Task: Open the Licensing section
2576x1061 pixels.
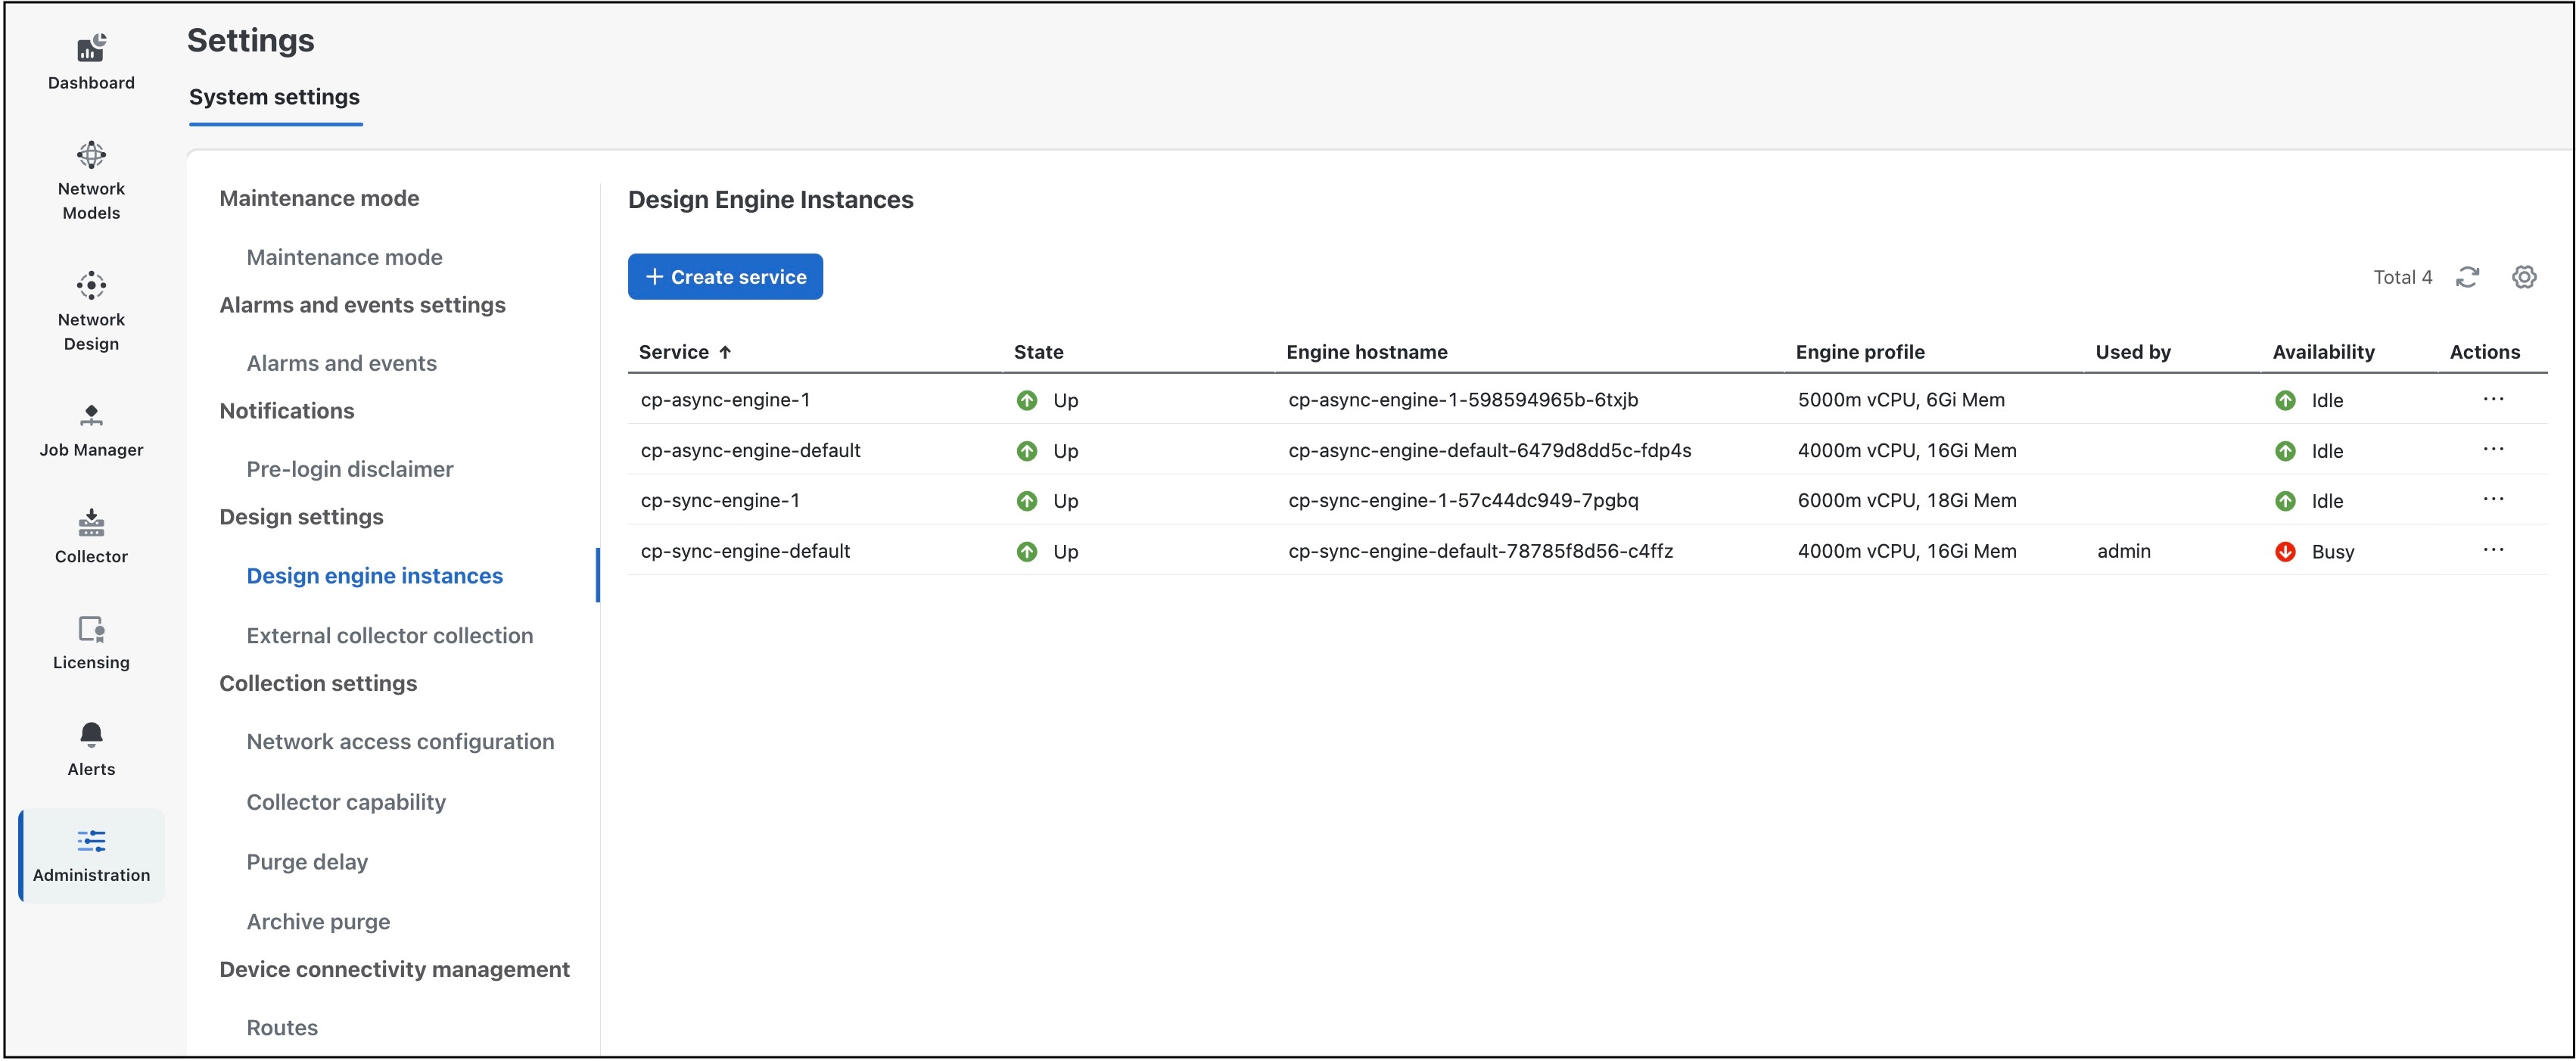Action: (91, 642)
